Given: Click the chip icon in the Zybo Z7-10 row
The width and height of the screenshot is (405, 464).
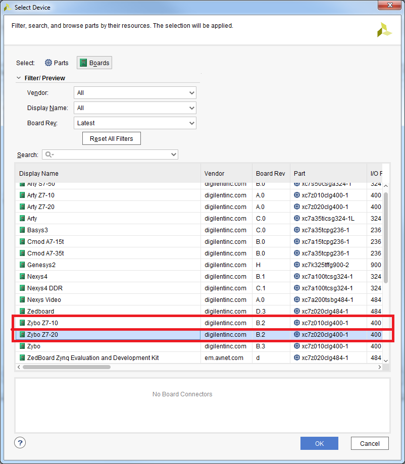Looking at the screenshot, I should (x=296, y=323).
